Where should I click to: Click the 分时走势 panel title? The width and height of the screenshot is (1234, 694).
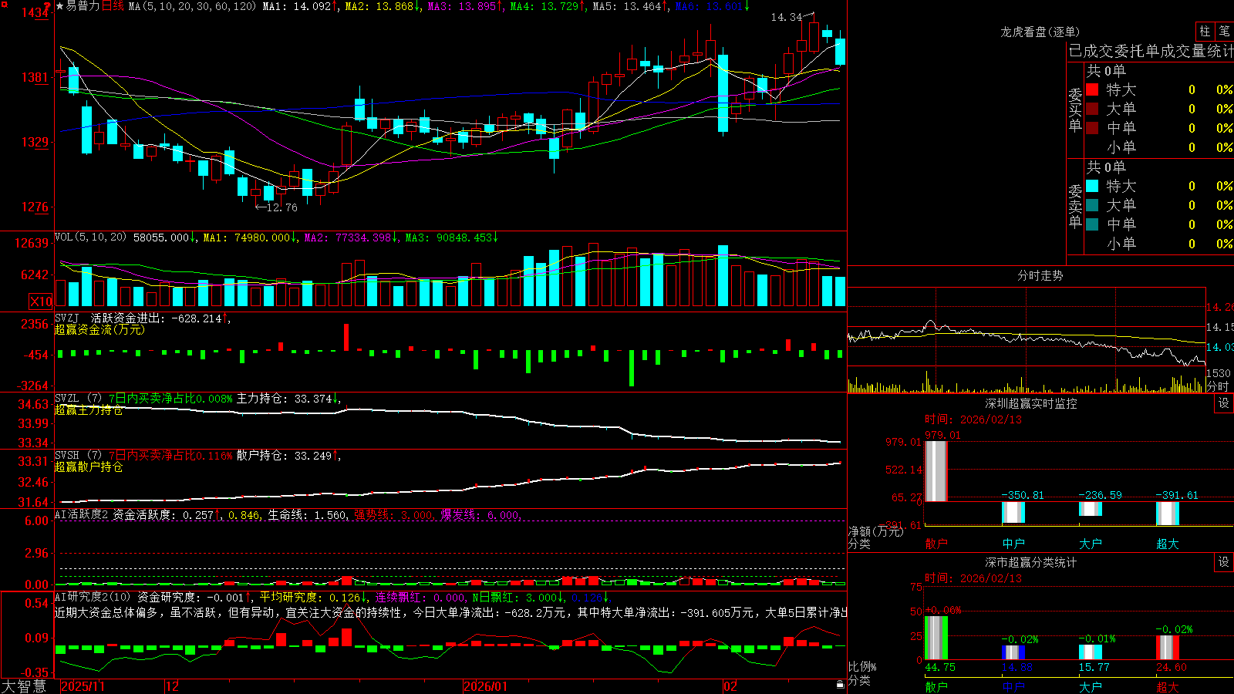pos(1040,275)
